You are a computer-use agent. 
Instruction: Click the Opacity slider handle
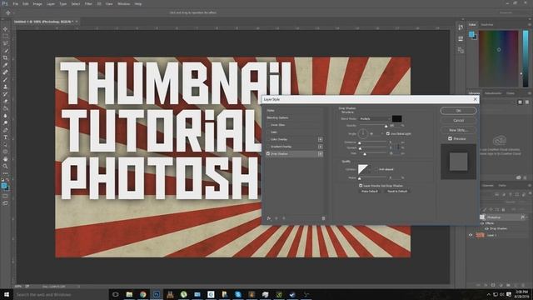pos(386,126)
